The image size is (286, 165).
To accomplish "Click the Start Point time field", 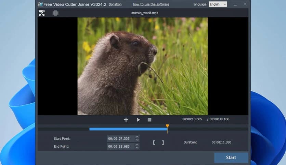I will (121, 139).
